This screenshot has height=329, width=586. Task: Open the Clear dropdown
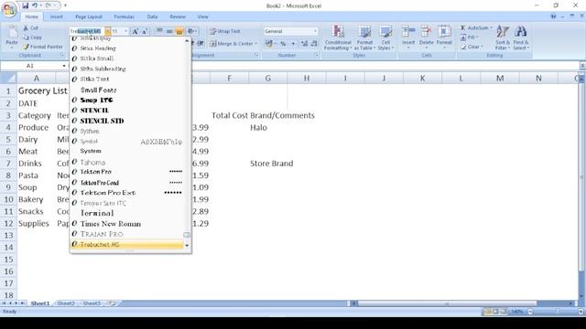coord(472,47)
